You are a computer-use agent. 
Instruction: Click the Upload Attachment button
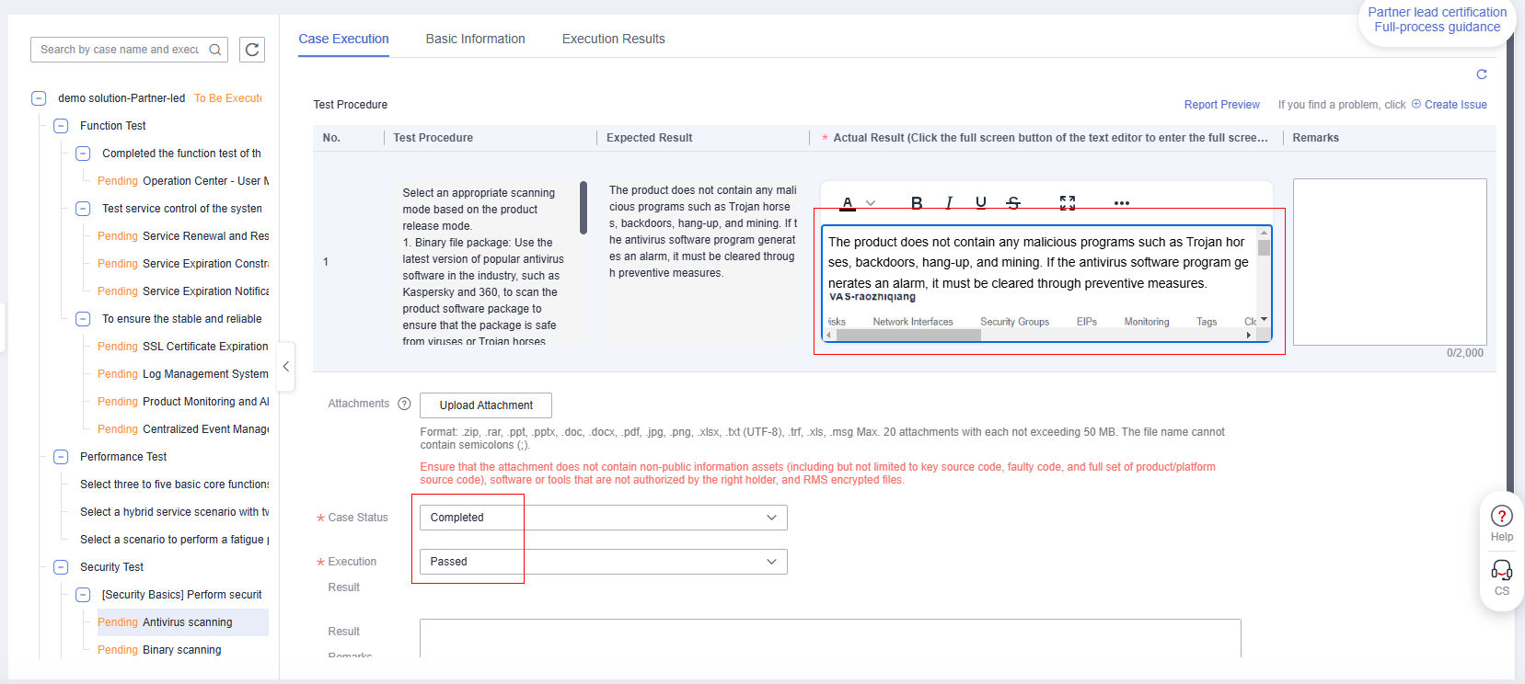click(486, 405)
